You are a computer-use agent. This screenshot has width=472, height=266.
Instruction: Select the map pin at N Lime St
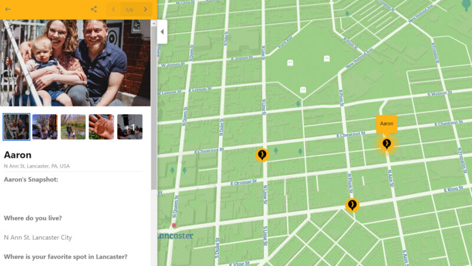coord(262,155)
